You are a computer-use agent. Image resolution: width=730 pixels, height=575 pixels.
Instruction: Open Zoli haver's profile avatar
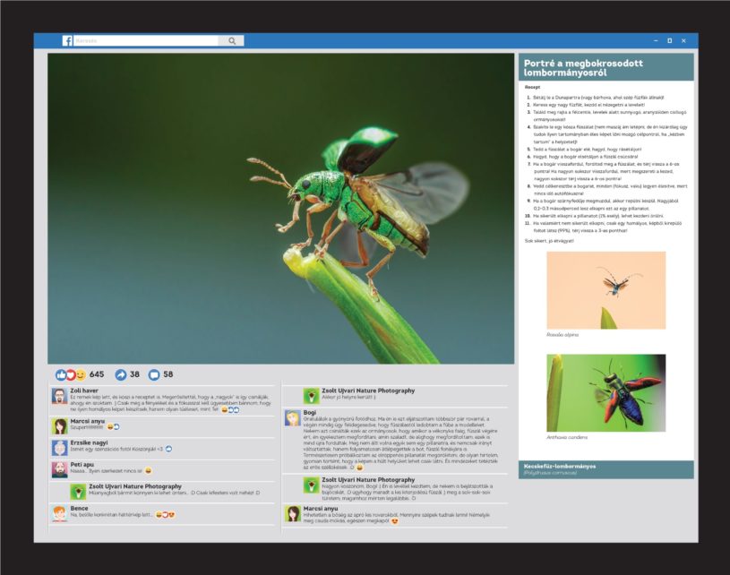coord(59,397)
